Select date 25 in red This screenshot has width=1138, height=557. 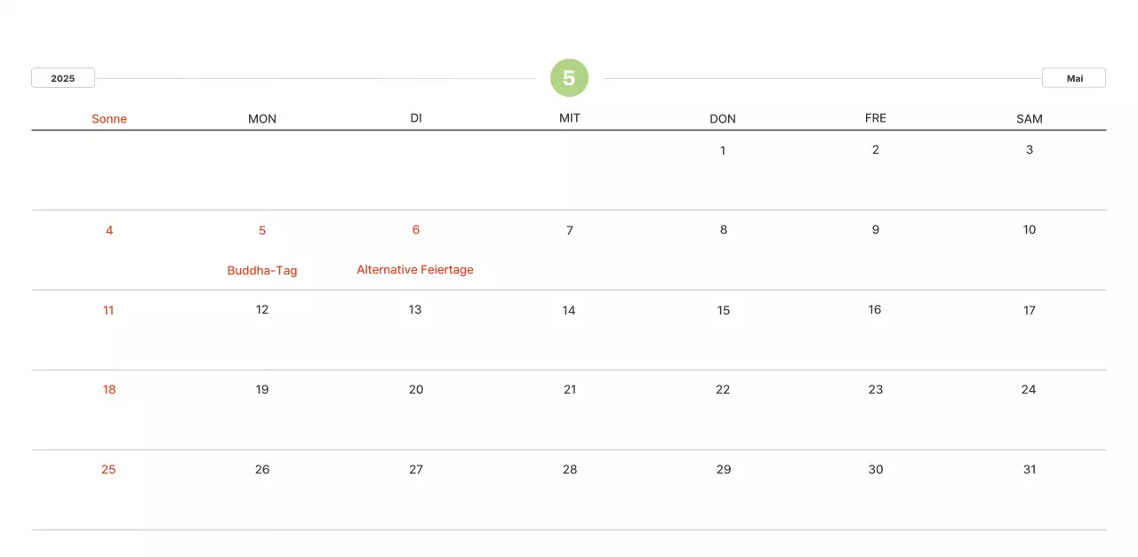(108, 469)
